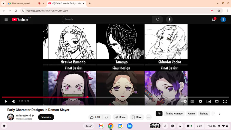This screenshot has height=130, width=231.
Task: Seek the red video progress bar
Action: [115, 97]
